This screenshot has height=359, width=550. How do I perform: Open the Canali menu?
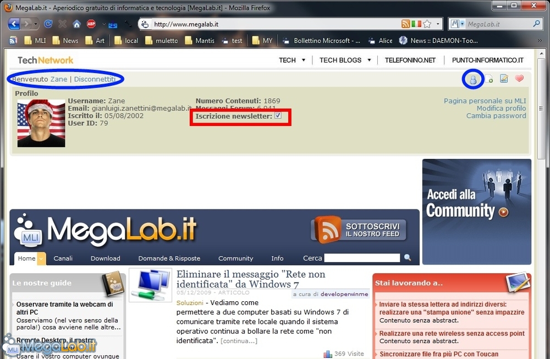(x=63, y=258)
